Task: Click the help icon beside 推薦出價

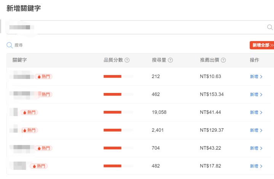Action: tap(223, 60)
